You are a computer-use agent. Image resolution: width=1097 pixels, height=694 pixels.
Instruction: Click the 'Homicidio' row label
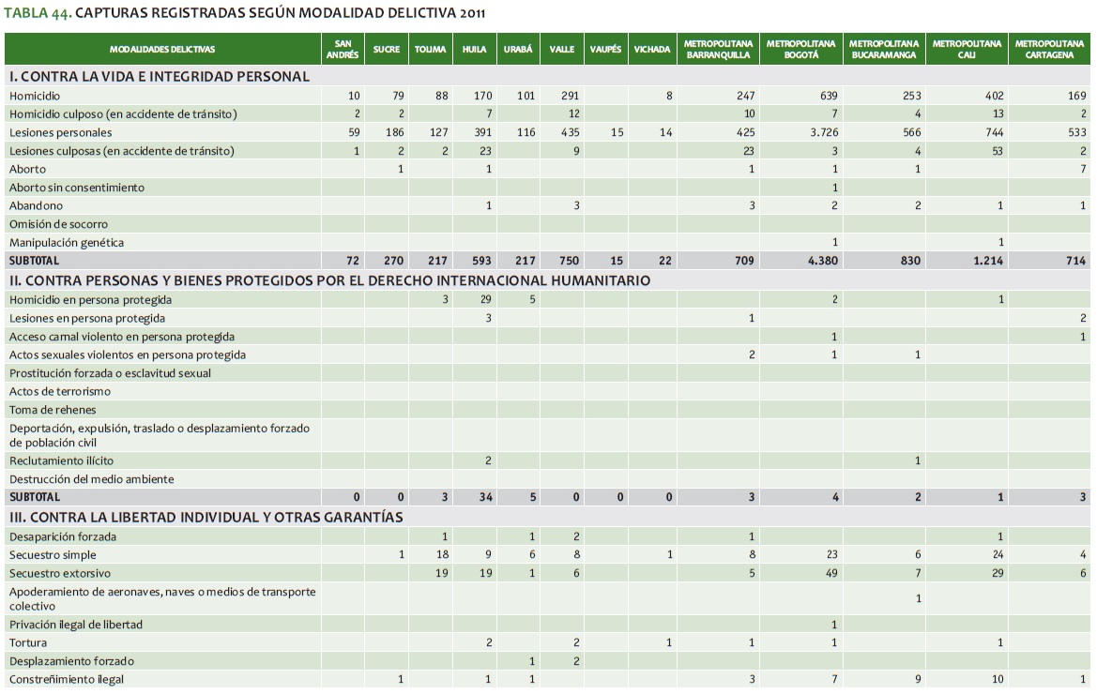pos(35,96)
